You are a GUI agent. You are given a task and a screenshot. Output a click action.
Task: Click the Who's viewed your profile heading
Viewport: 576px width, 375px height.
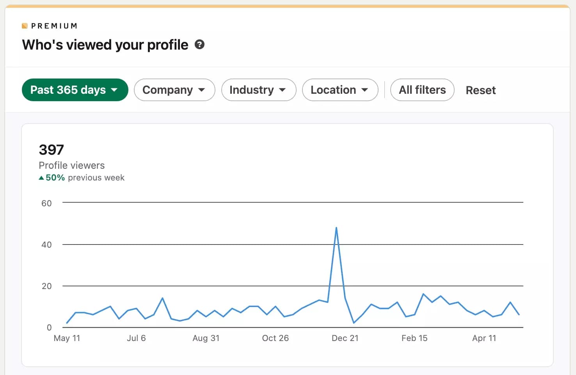click(105, 45)
